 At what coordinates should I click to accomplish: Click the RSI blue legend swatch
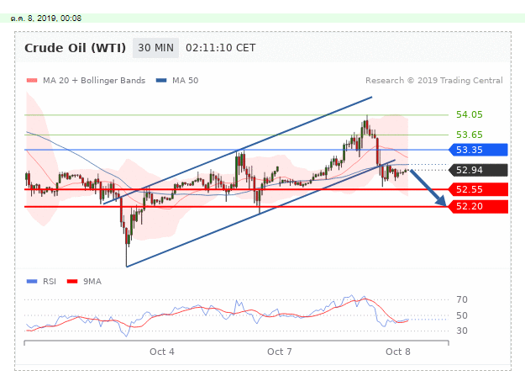(x=32, y=282)
